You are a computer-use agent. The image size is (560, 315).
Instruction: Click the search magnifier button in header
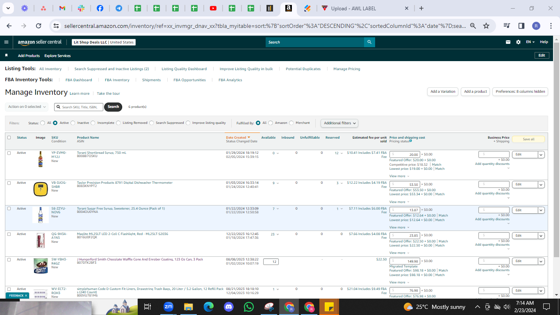coord(369,42)
